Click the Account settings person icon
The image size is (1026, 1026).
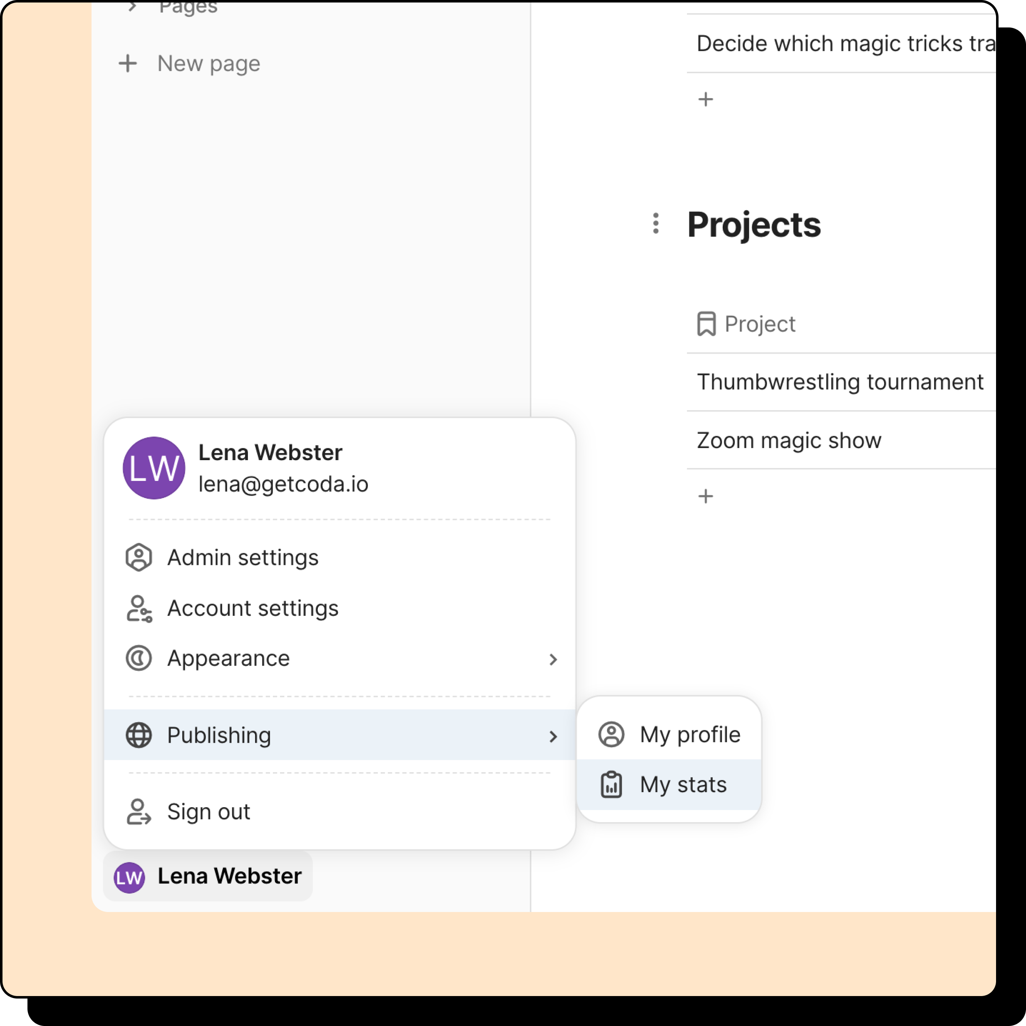(139, 609)
